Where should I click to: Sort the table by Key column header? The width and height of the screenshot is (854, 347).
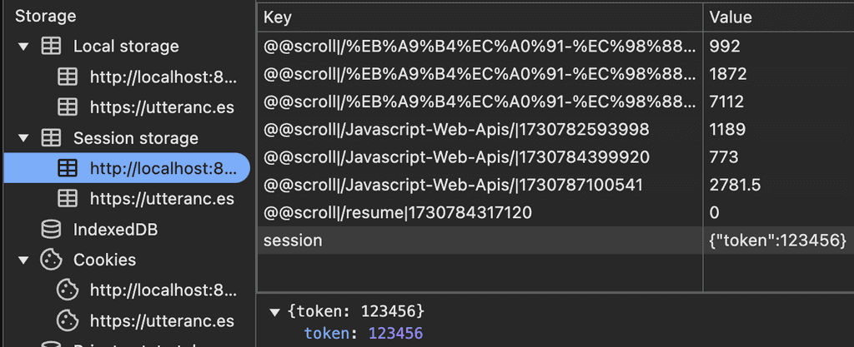[x=480, y=17]
